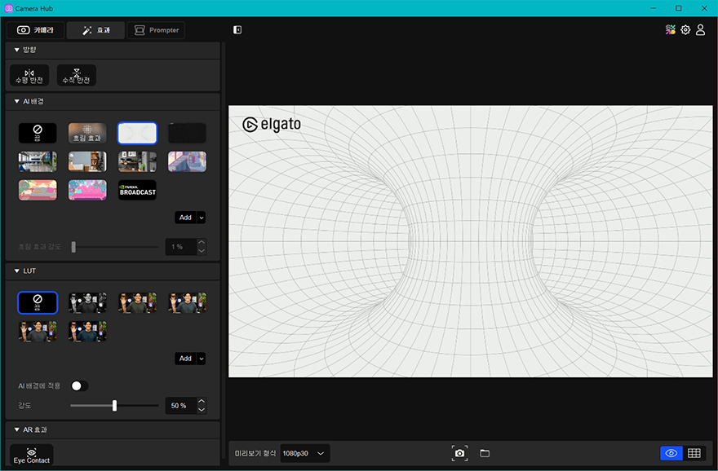718x471 pixels.
Task: Open the snapshot folder icon
Action: [485, 453]
